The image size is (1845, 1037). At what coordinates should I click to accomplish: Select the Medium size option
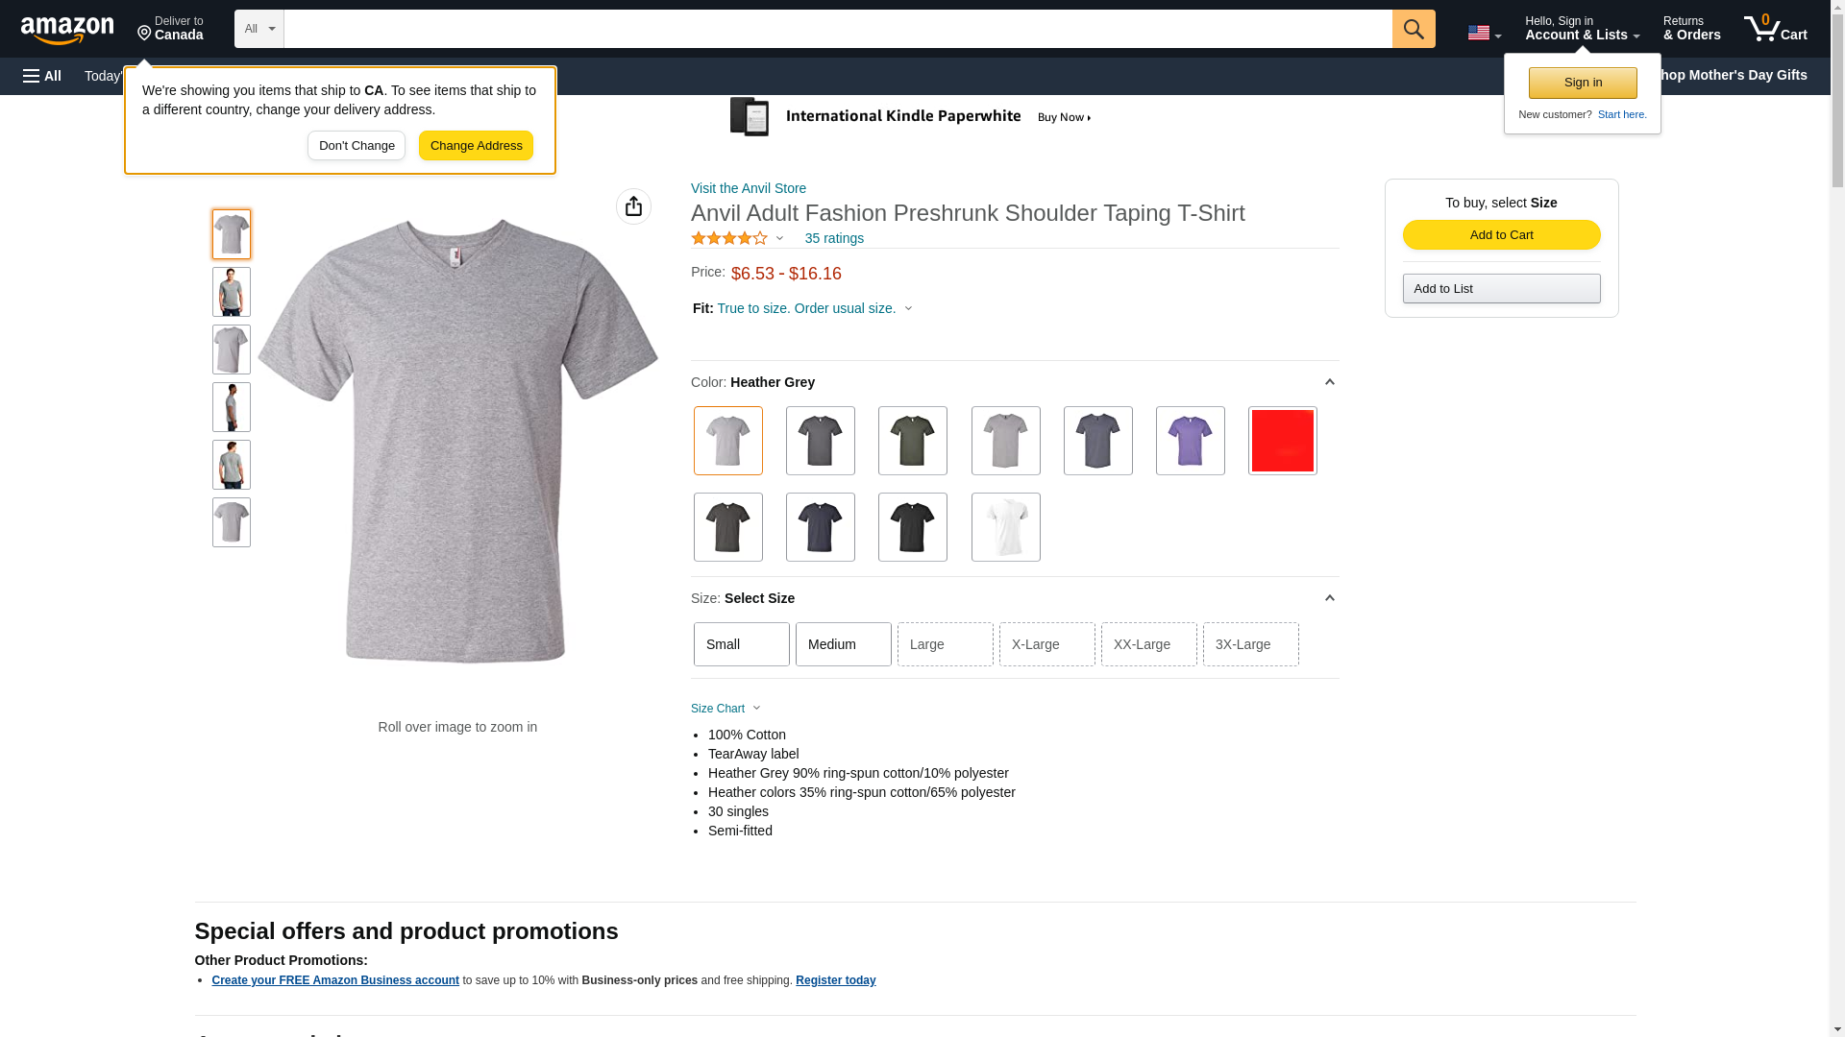(843, 644)
